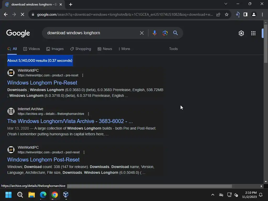Open the Google apps grid

point(253,33)
